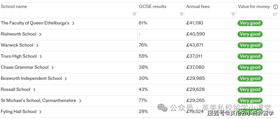The height and width of the screenshot is (119, 280).
Task: Click the Value for money column header
Action: coord(254,7)
